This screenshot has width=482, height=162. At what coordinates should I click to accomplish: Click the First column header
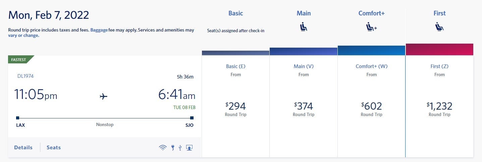click(x=439, y=13)
